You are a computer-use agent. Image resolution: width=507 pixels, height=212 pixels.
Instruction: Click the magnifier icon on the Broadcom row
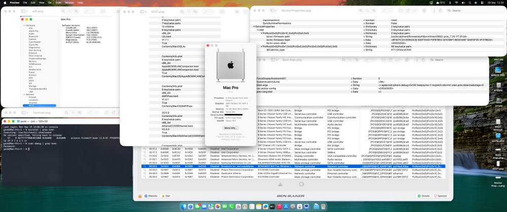click(145, 166)
